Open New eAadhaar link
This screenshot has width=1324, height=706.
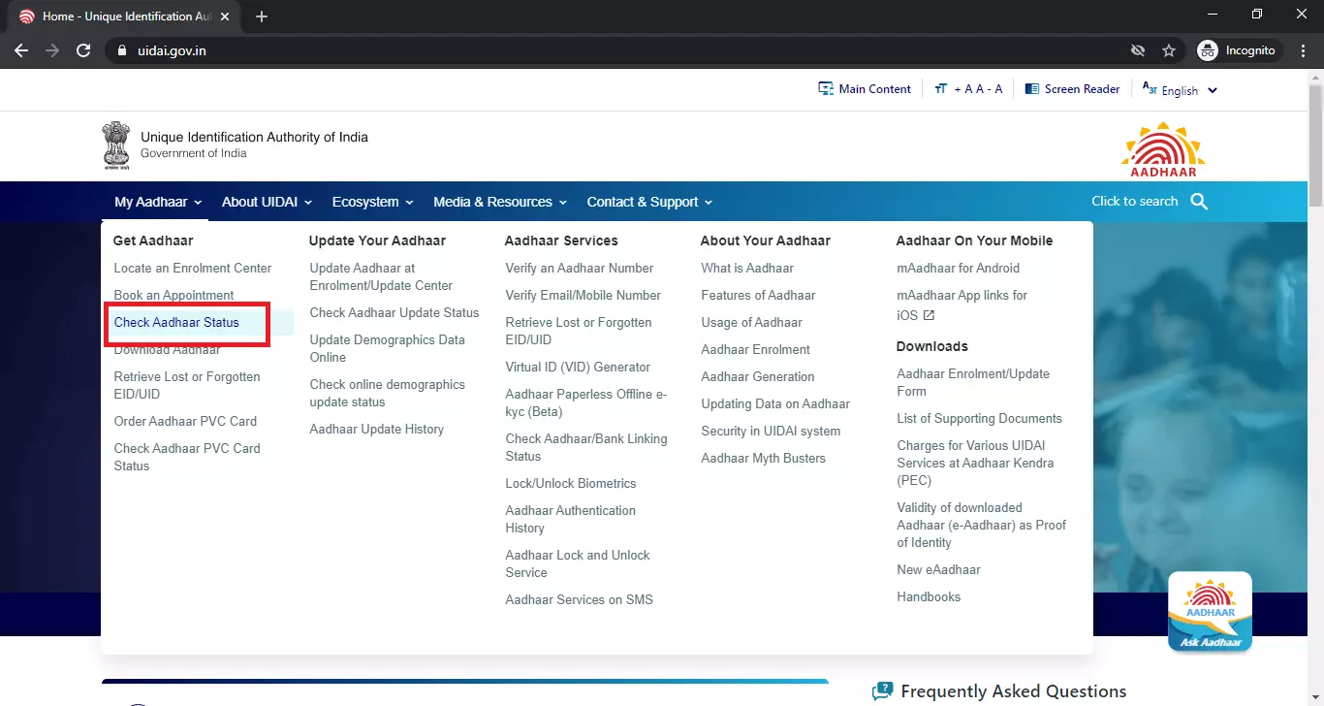[938, 569]
